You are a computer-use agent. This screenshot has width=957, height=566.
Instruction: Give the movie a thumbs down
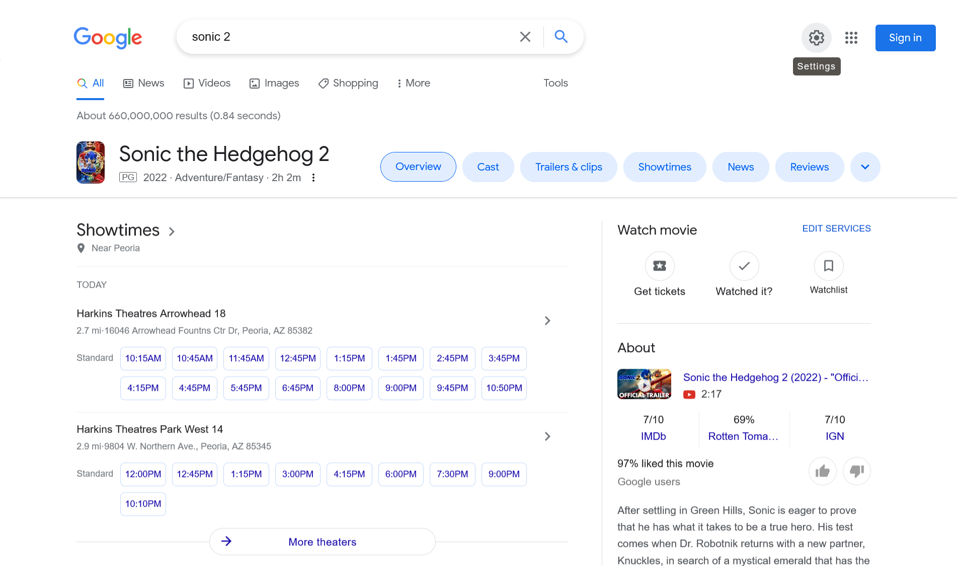(856, 471)
